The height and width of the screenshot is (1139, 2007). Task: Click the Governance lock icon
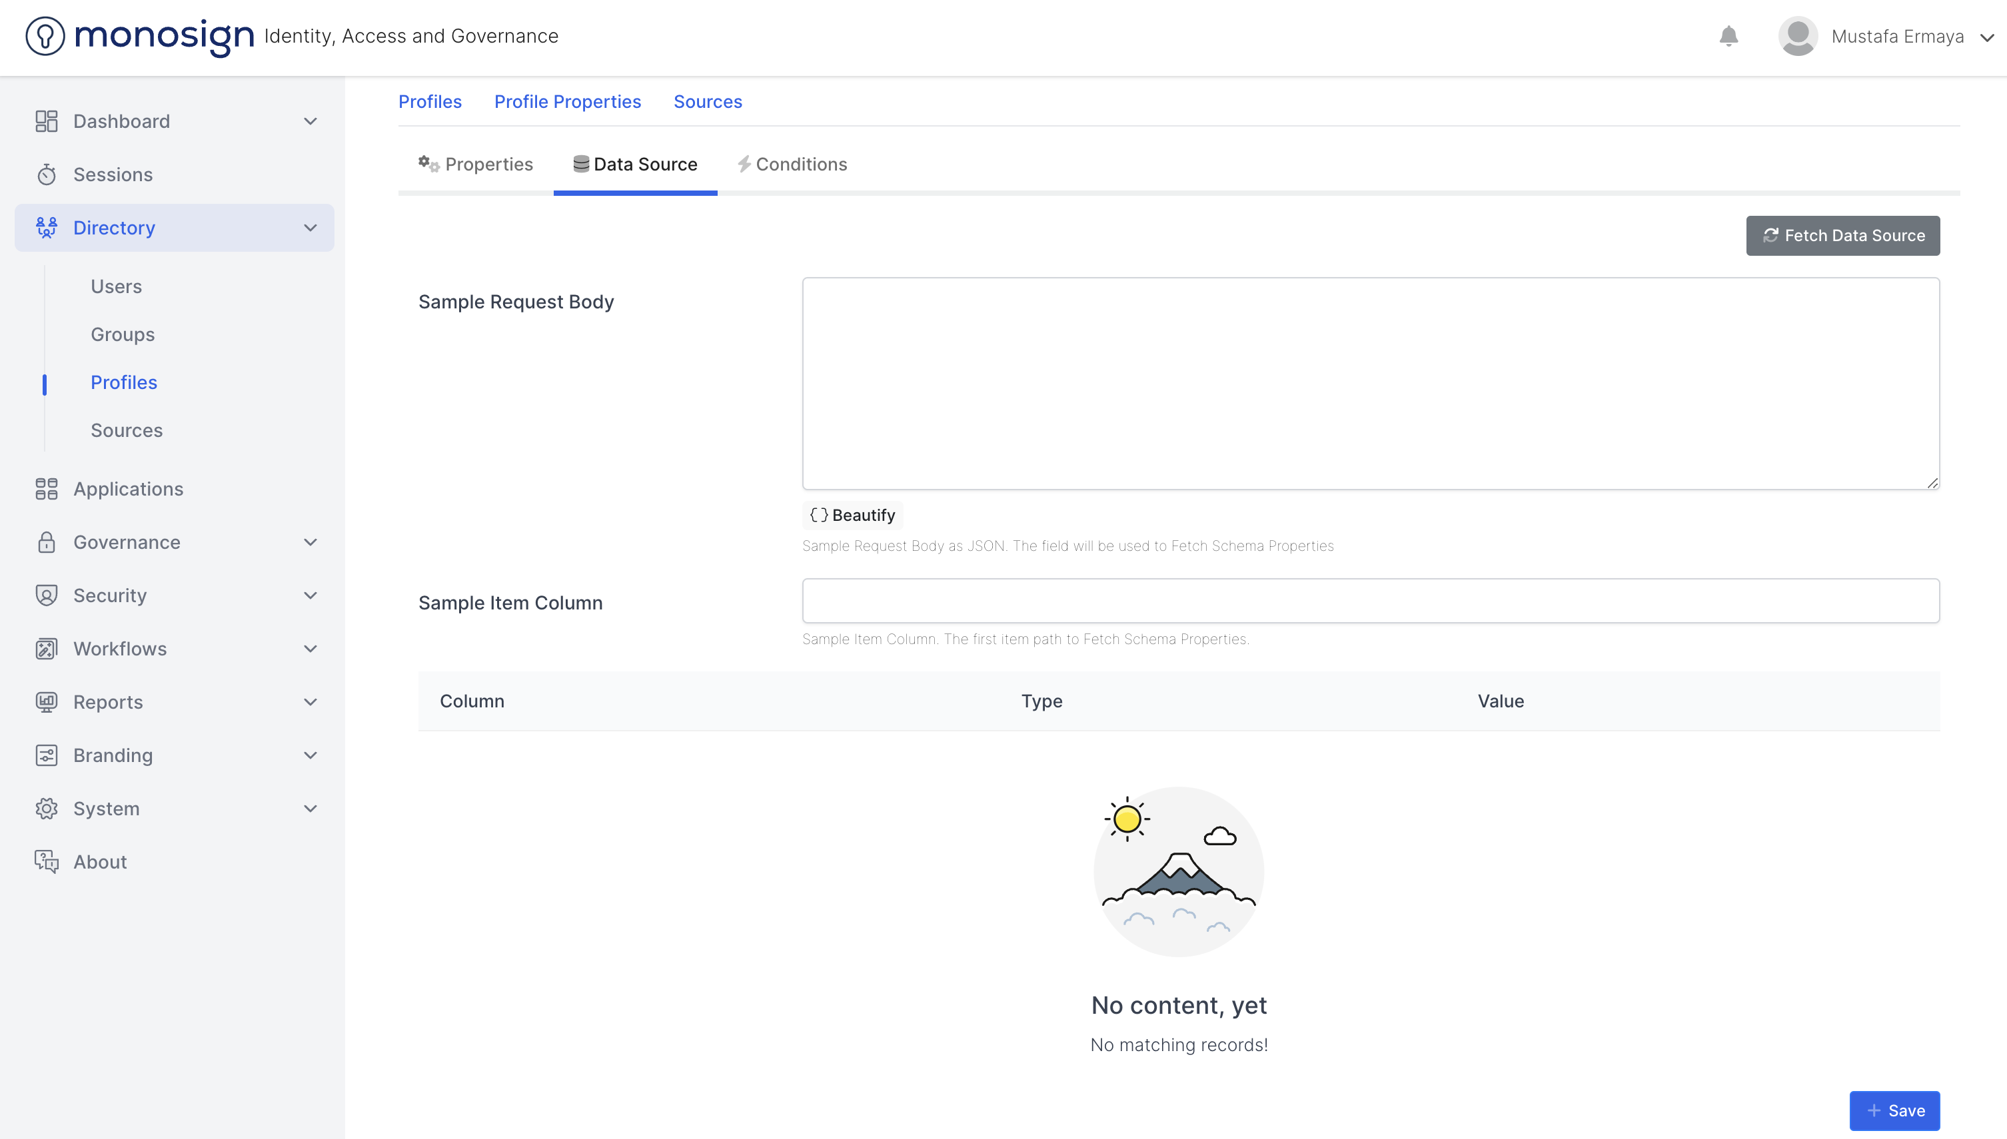46,542
